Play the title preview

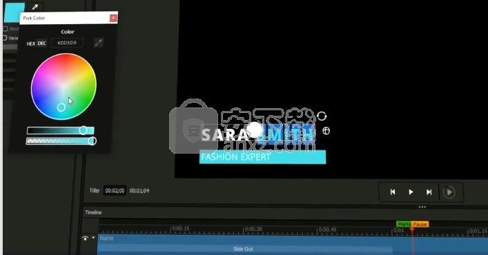[x=411, y=192]
